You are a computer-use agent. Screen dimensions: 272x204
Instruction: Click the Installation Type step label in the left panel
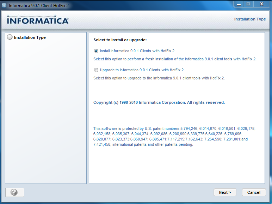[x=30, y=37]
